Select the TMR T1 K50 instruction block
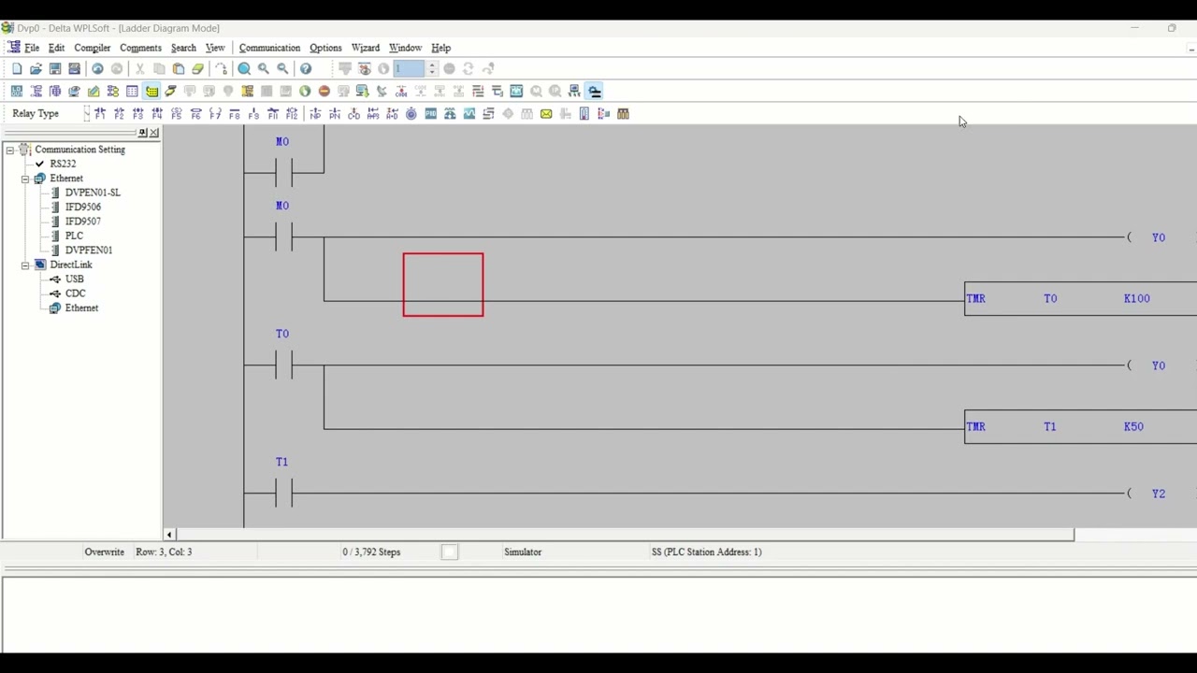1197x673 pixels. 1080,427
